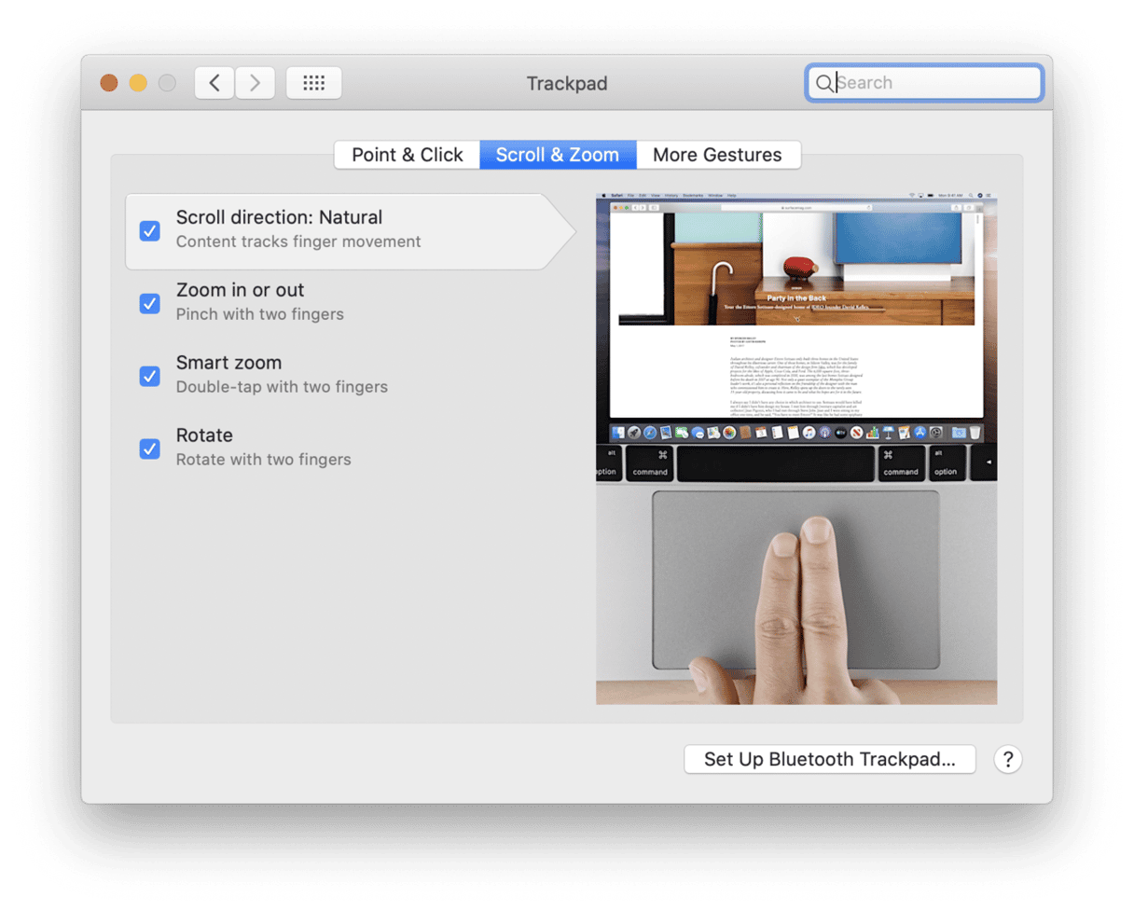Select the 'Content tracks finger movement' description
Image resolution: width=1134 pixels, height=911 pixels.
298,242
